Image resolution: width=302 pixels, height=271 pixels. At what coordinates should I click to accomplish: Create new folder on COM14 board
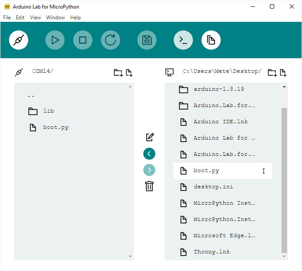click(x=118, y=73)
